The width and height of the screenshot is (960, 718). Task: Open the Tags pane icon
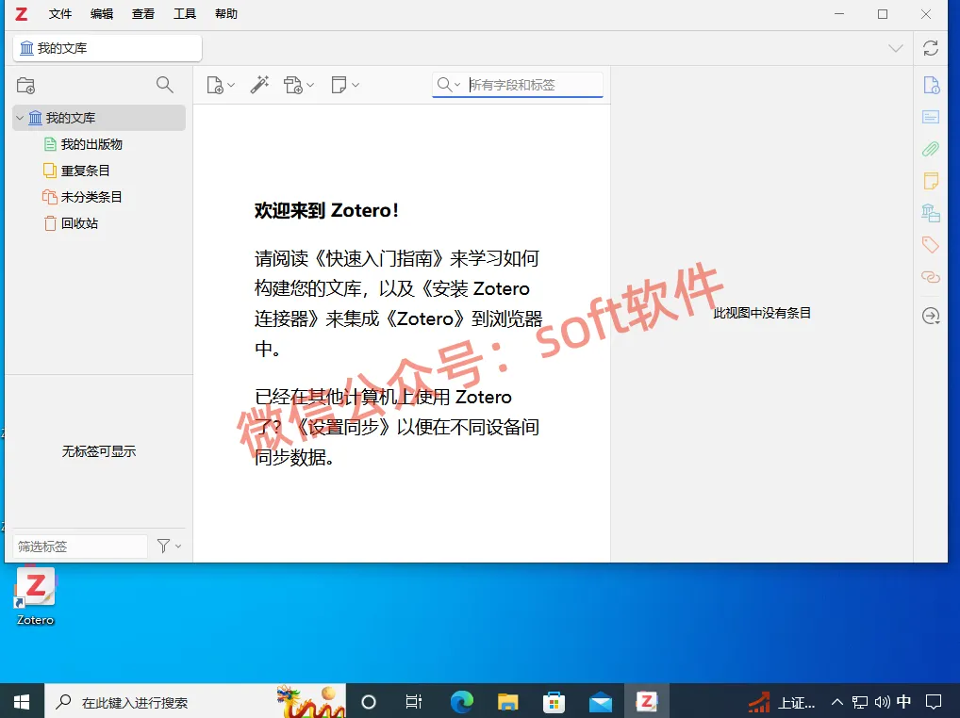[931, 245]
